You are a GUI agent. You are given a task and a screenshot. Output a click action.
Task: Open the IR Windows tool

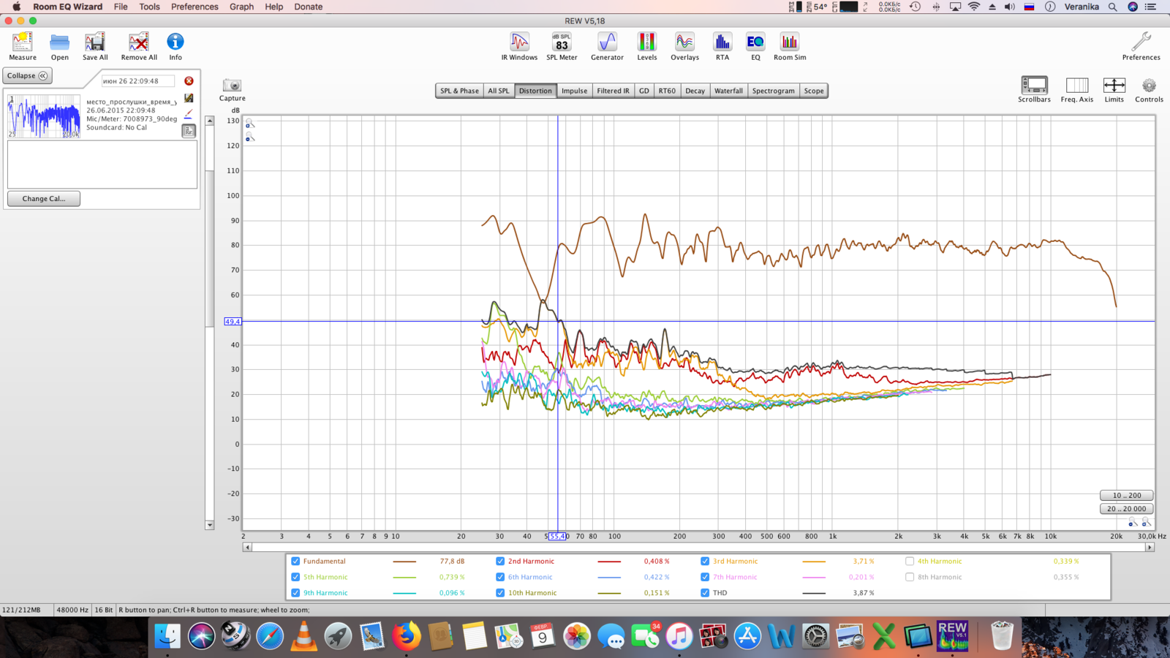[x=519, y=46]
